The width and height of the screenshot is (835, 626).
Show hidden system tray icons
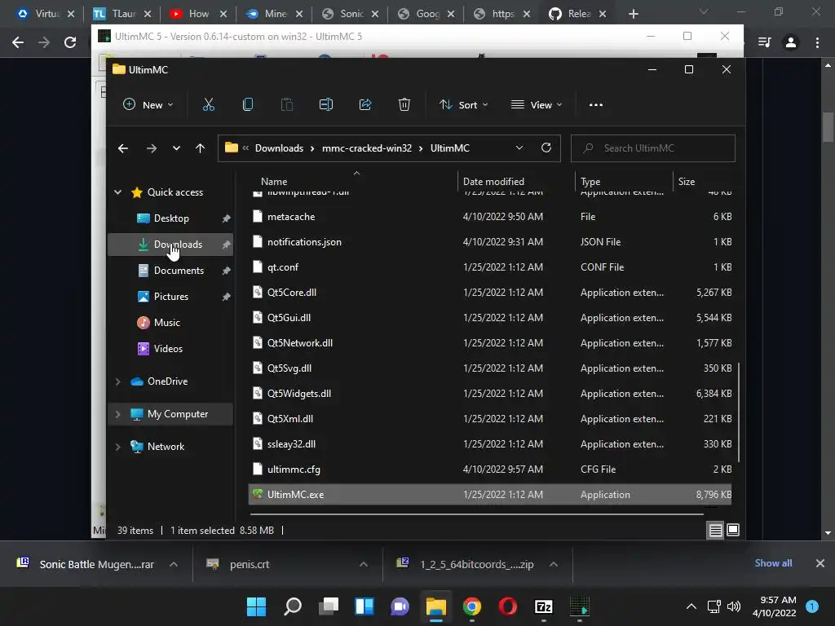(x=691, y=606)
